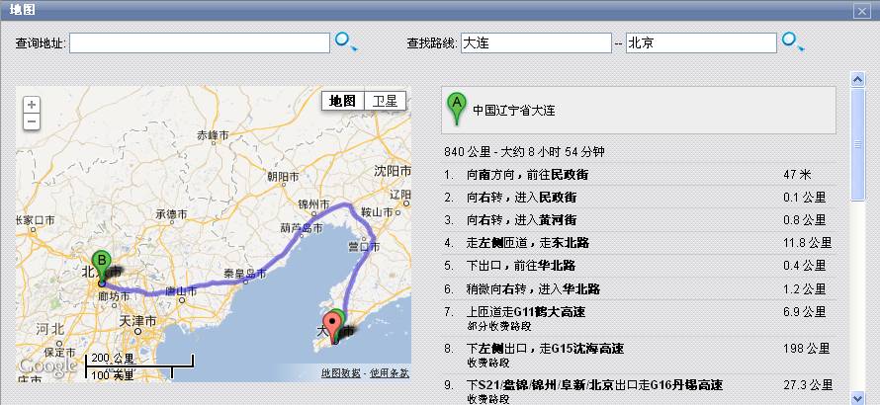Close the 地图 dialog window
The image size is (880, 405).
pos(862,10)
